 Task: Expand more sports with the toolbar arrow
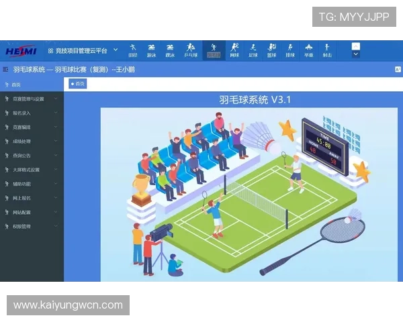(356, 49)
